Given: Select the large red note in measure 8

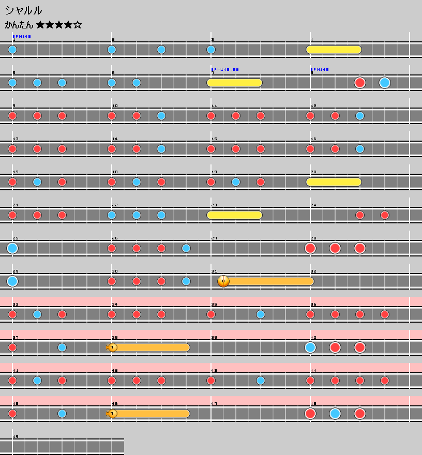Looking at the screenshot, I should click(360, 83).
